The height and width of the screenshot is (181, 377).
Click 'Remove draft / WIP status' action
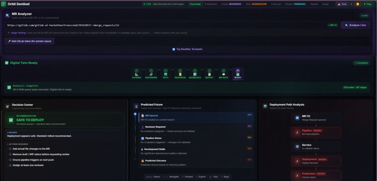click(41, 154)
